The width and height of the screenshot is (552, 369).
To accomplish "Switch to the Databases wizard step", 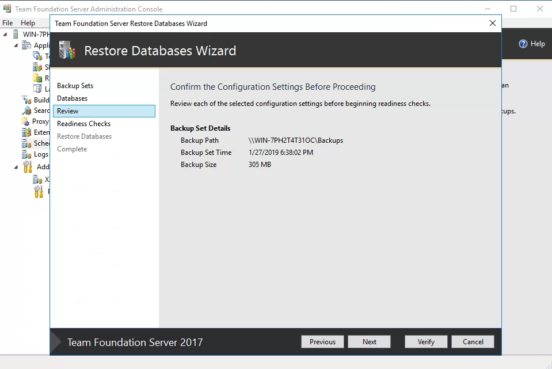I will coord(72,98).
